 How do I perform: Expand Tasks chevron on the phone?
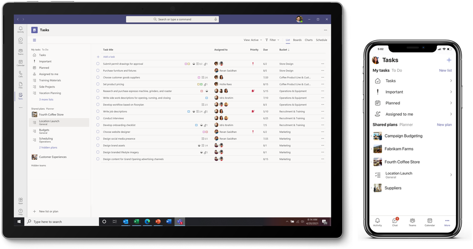(x=451, y=81)
